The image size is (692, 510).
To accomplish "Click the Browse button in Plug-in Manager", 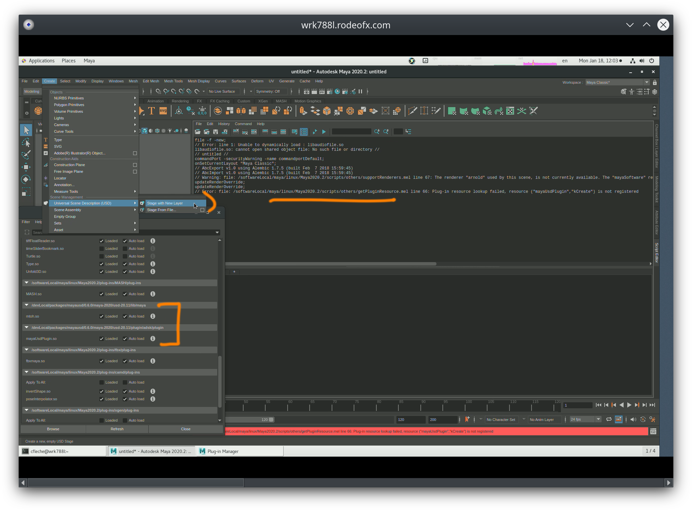I will pos(53,429).
